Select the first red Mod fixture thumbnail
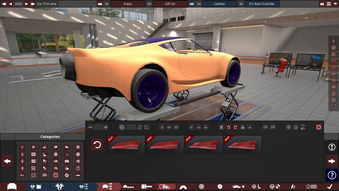Screen dimensions: 339x191 click(126, 144)
